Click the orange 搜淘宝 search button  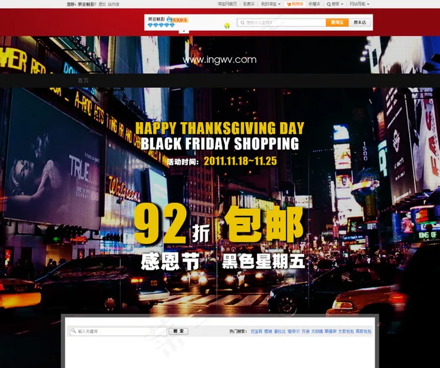pyautogui.click(x=338, y=23)
